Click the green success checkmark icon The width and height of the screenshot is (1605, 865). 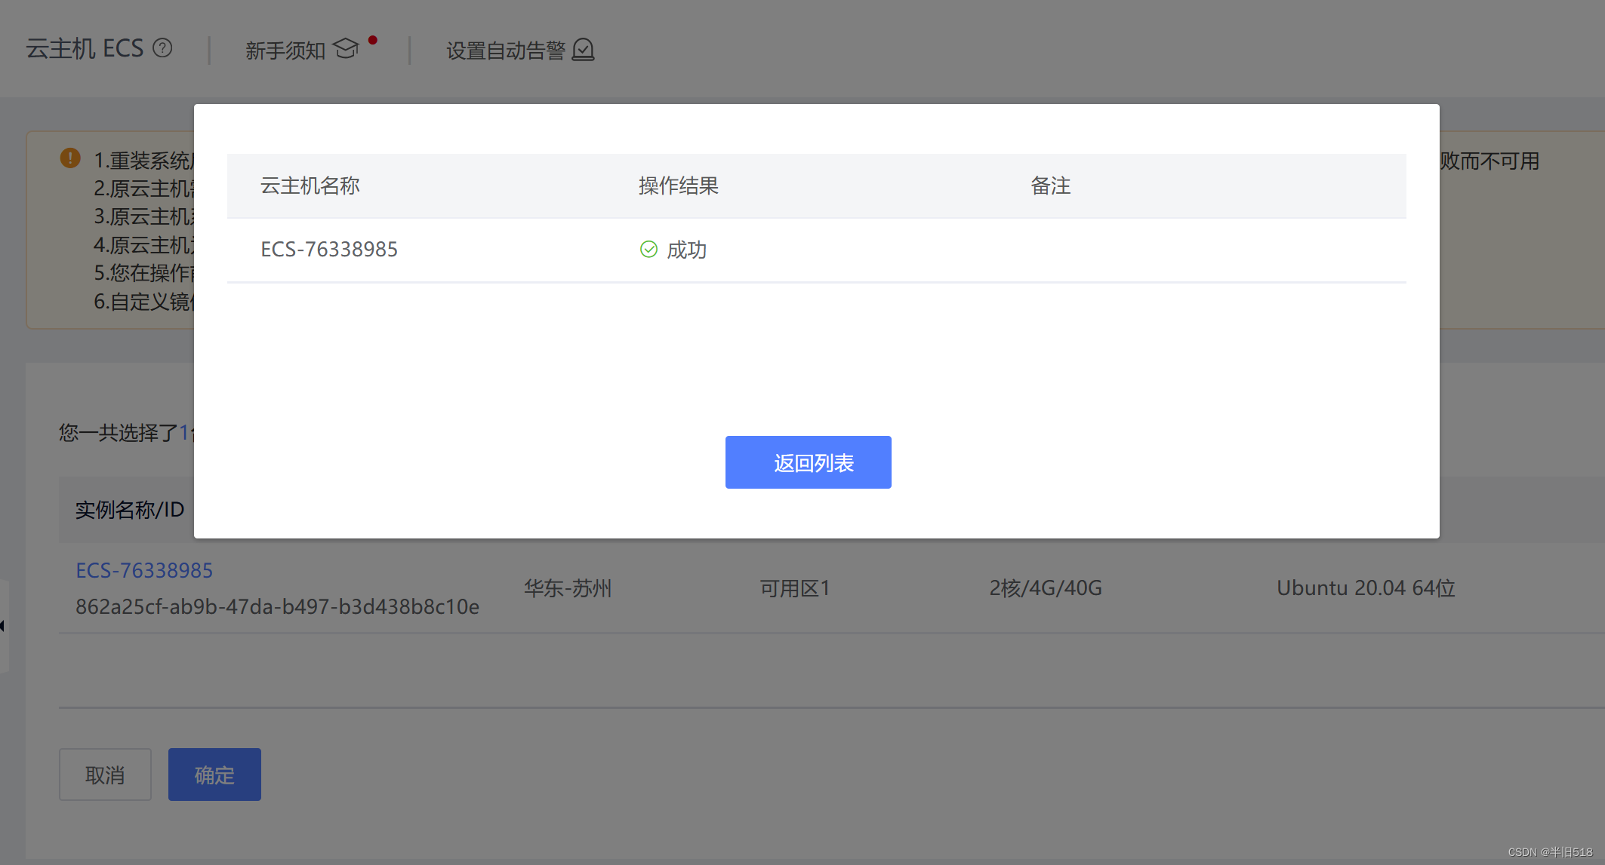(x=648, y=250)
